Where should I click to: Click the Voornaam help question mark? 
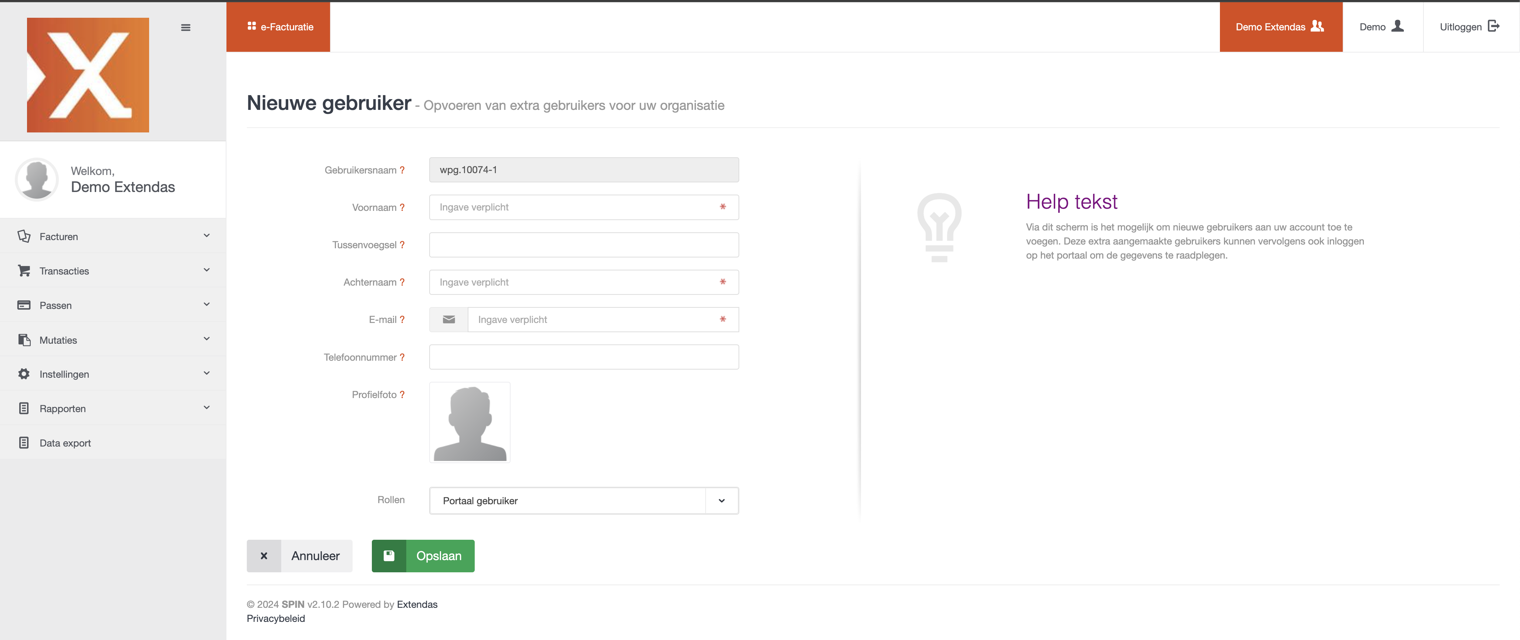coord(402,208)
